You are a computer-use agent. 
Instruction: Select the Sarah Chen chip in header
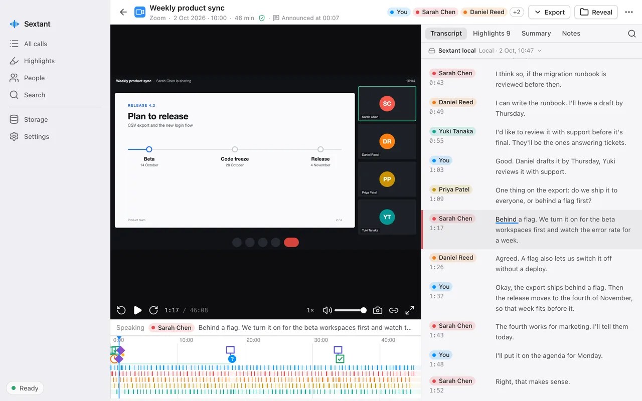(434, 12)
